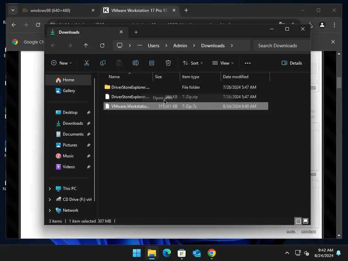
Task: Open Videos quick access folder
Action: click(x=68, y=167)
